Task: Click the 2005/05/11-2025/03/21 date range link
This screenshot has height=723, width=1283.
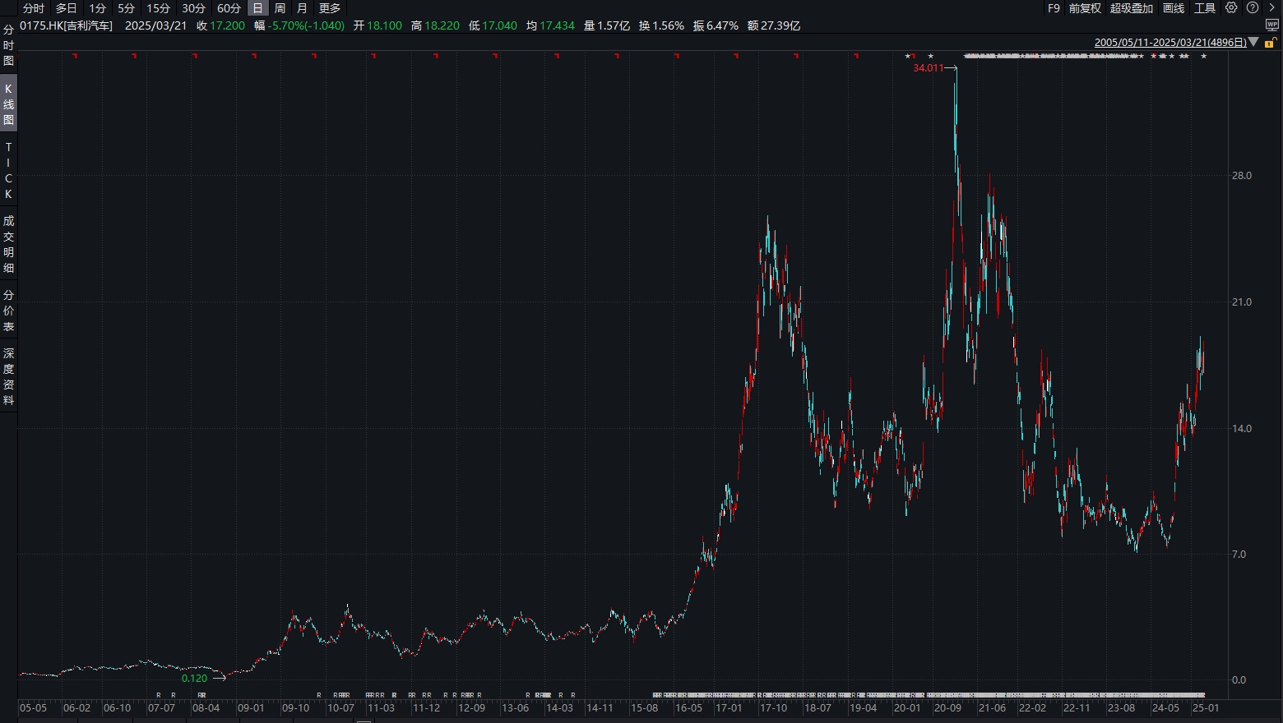Action: (x=1170, y=42)
